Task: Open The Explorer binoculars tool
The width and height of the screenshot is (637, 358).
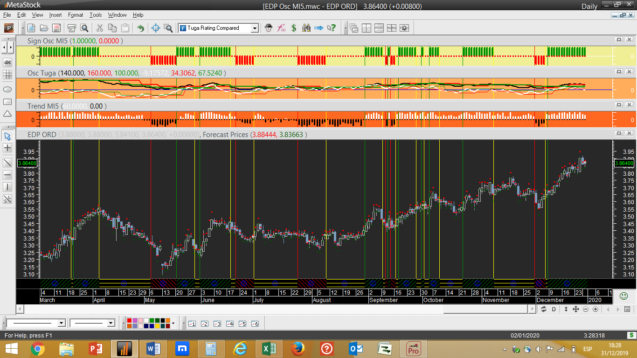Action: click(x=306, y=28)
